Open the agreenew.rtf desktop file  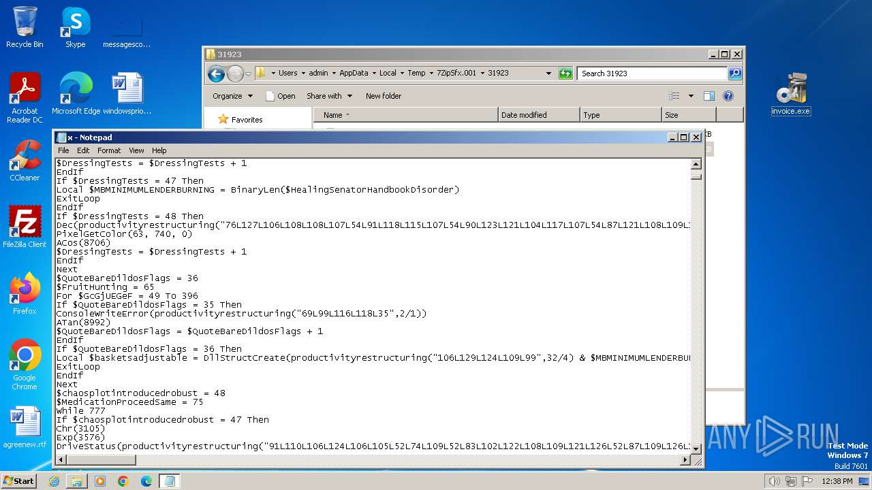pos(25,427)
